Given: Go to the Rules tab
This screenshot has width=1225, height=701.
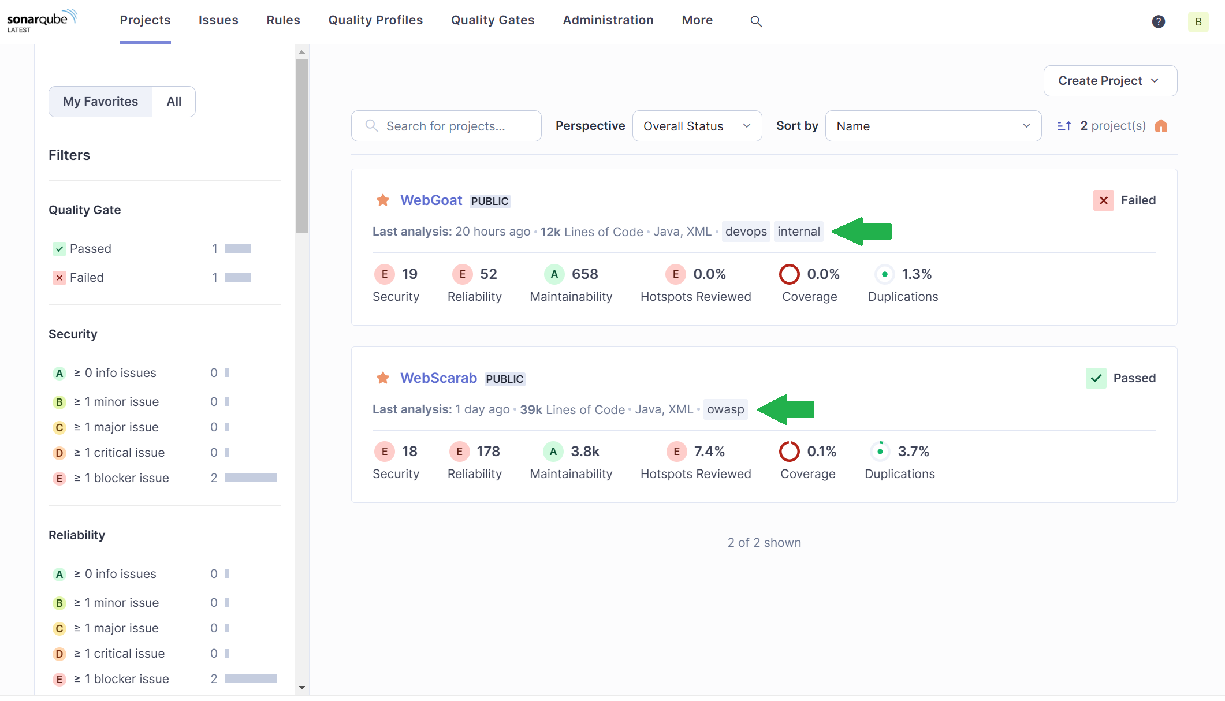Looking at the screenshot, I should click(283, 20).
